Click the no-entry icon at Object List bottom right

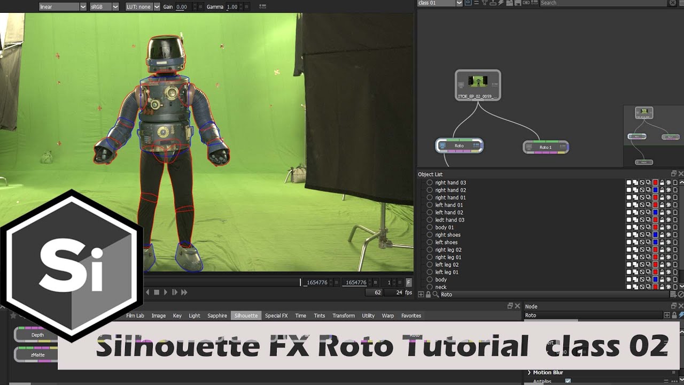[681, 294]
